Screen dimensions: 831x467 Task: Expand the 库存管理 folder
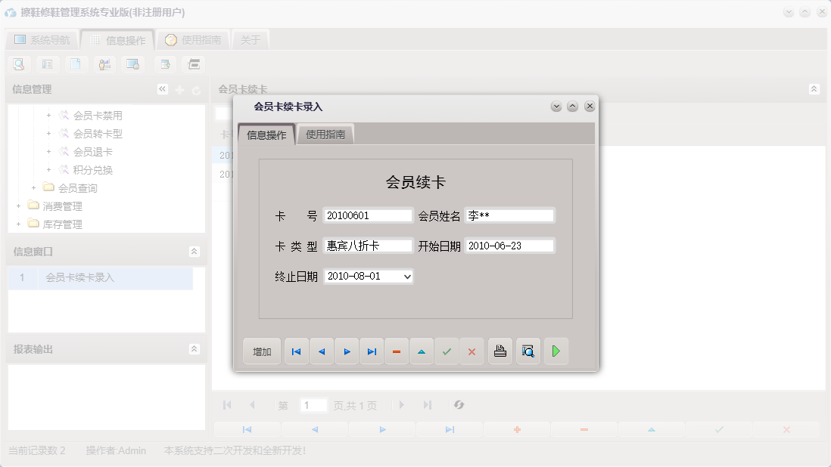[x=20, y=223]
